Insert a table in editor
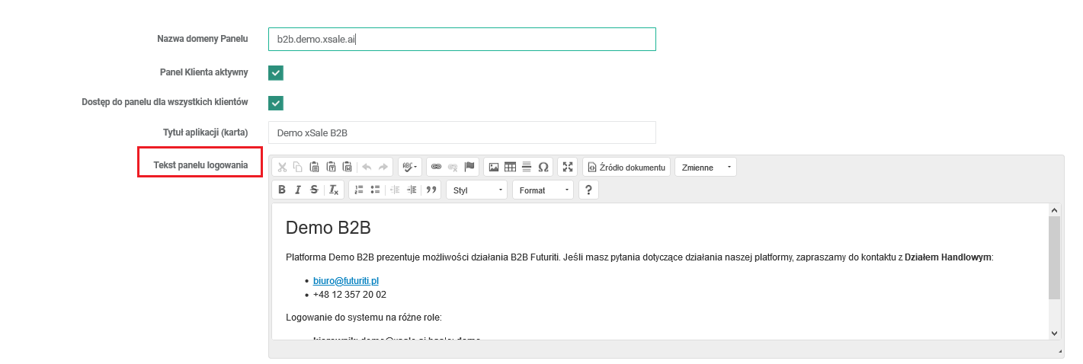This screenshot has height=364, width=1083. 510,167
